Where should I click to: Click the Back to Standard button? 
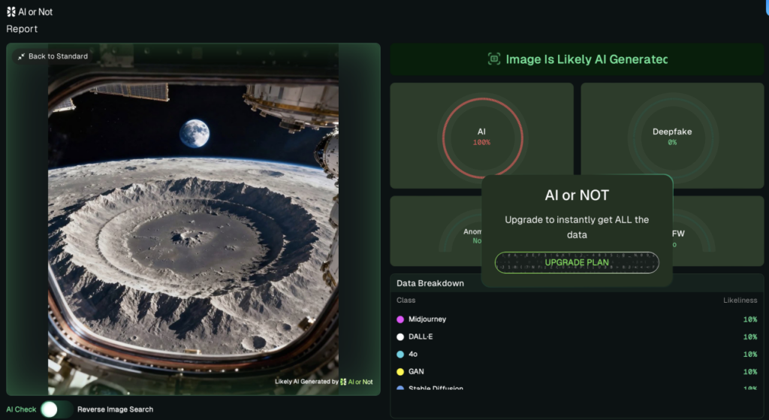click(x=53, y=56)
